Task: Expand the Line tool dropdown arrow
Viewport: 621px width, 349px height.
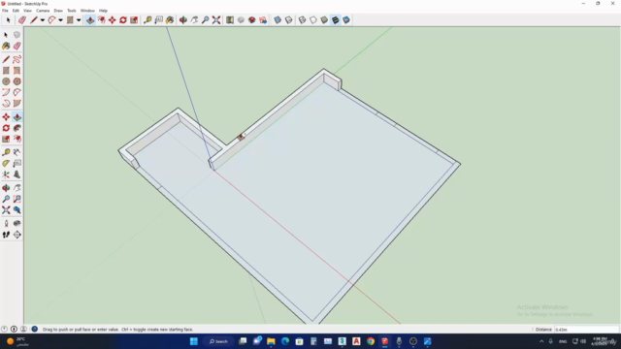Action: pos(43,20)
